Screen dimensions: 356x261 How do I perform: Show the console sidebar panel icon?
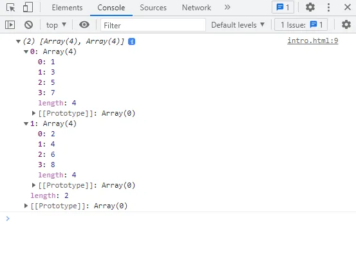[10, 24]
